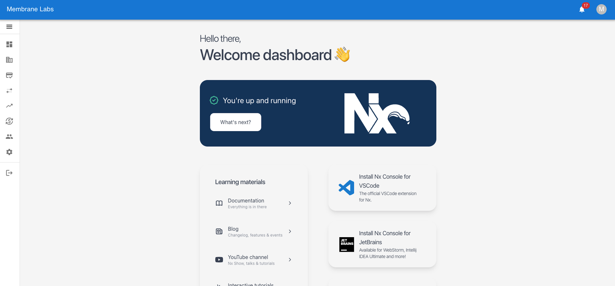Image resolution: width=615 pixels, height=286 pixels.
Task: Open the currency exchange icon in sidebar
Action: tap(9, 121)
